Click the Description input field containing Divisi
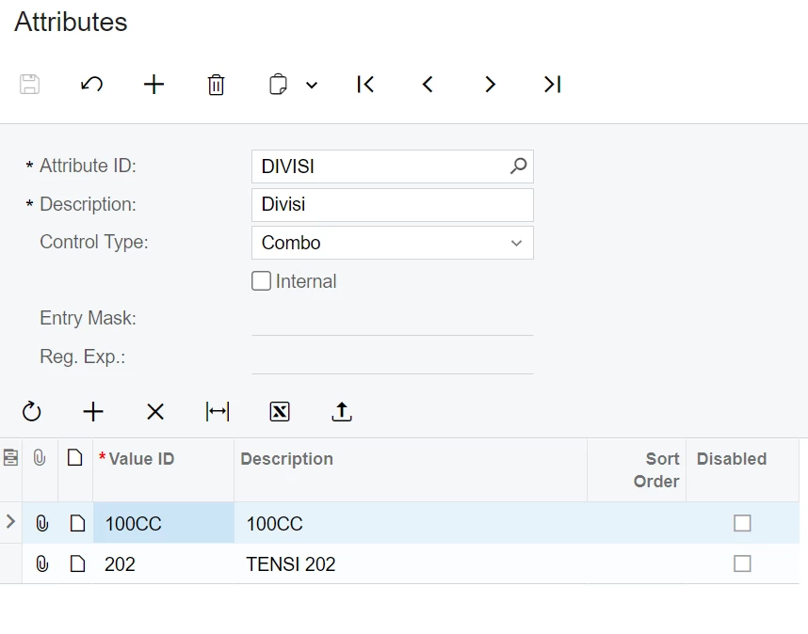 pos(392,205)
